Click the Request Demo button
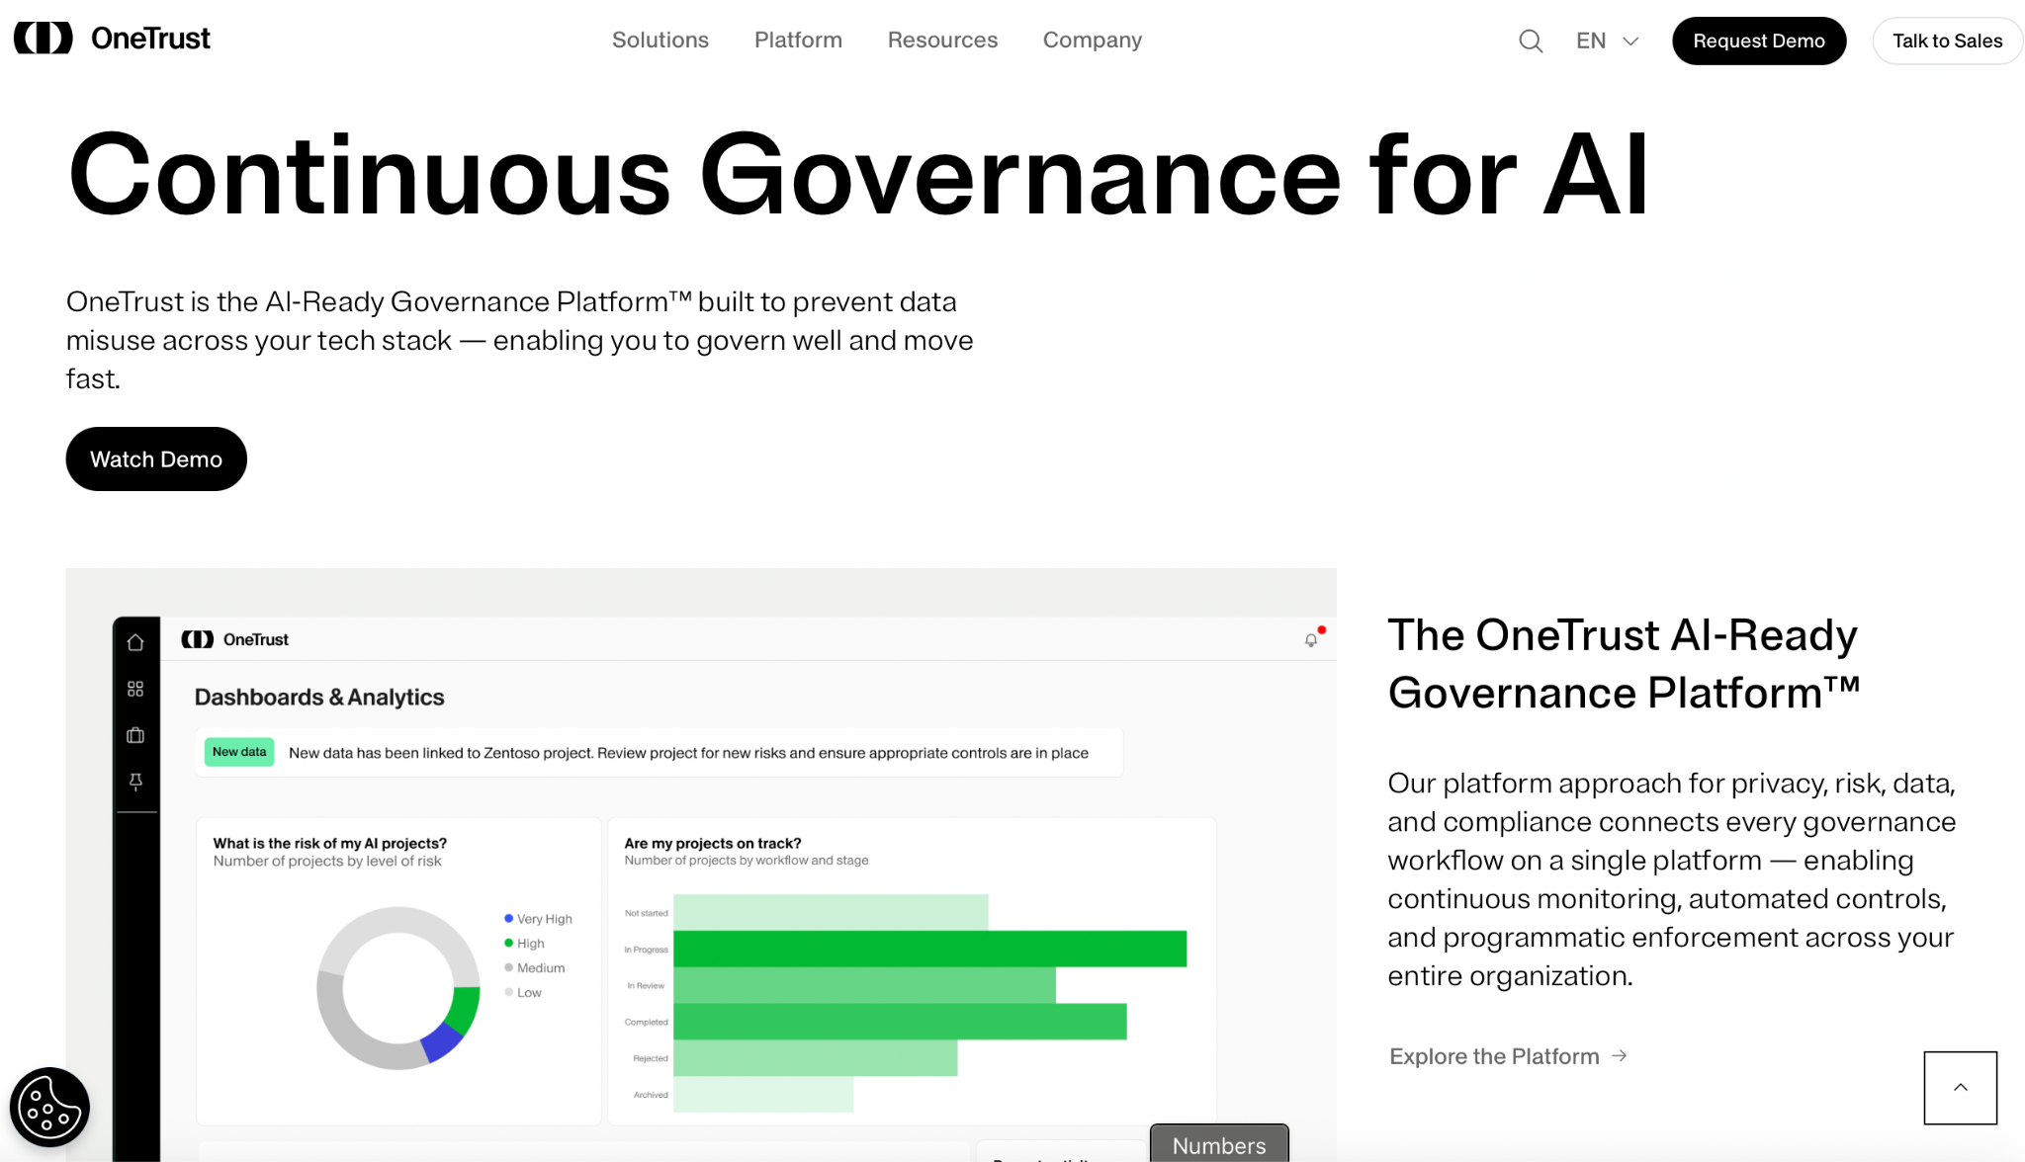 pyautogui.click(x=1759, y=41)
